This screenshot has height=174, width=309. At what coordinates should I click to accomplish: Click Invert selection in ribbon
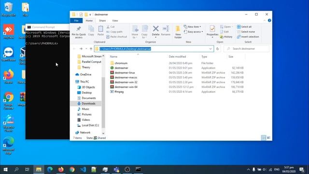click(248, 37)
